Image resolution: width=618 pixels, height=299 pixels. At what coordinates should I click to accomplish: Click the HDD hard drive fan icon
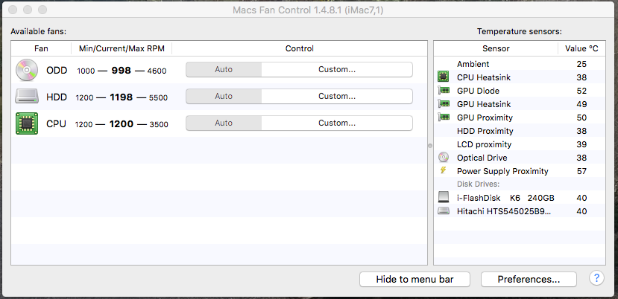pyautogui.click(x=26, y=97)
